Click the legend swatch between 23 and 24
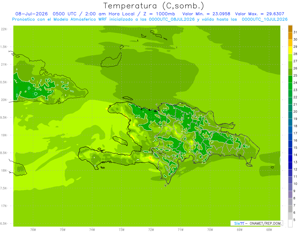Image resolution: width=302 pixels, height=233 pixels. click(290, 86)
